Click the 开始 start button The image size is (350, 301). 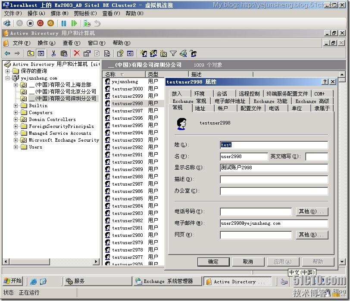coord(13,281)
